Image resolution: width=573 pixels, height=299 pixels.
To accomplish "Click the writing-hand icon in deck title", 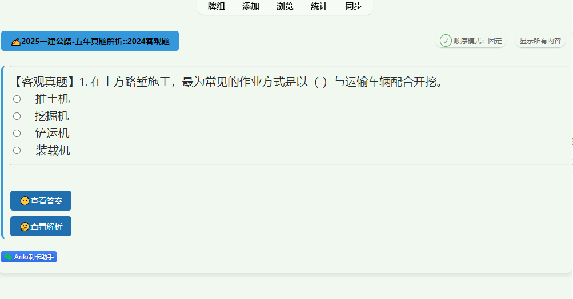I will tap(16, 42).
